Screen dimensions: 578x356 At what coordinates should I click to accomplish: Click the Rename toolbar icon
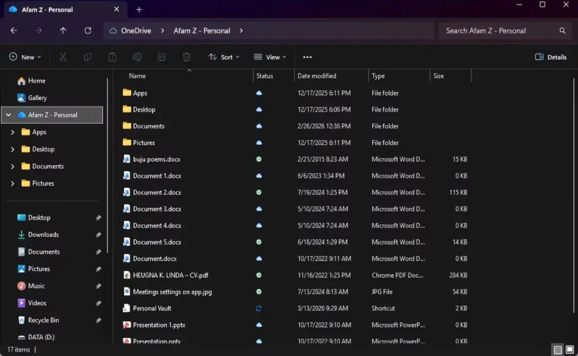137,57
